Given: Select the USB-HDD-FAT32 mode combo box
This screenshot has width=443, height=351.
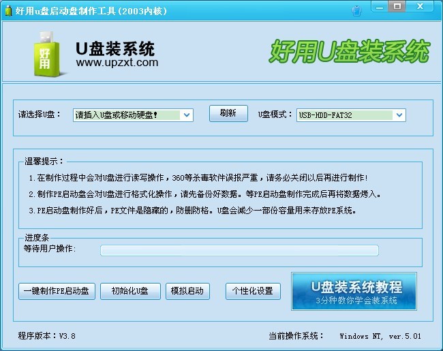Looking at the screenshot, I should [x=351, y=115].
